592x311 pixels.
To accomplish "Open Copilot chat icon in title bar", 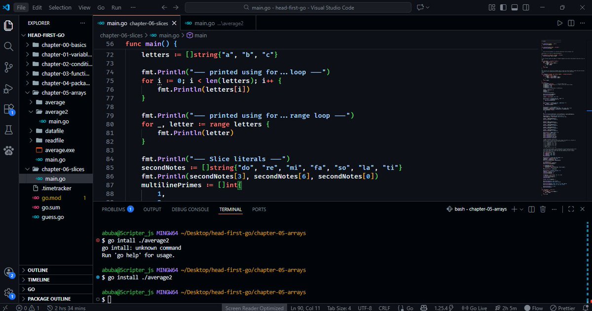I will pyautogui.click(x=420, y=7).
